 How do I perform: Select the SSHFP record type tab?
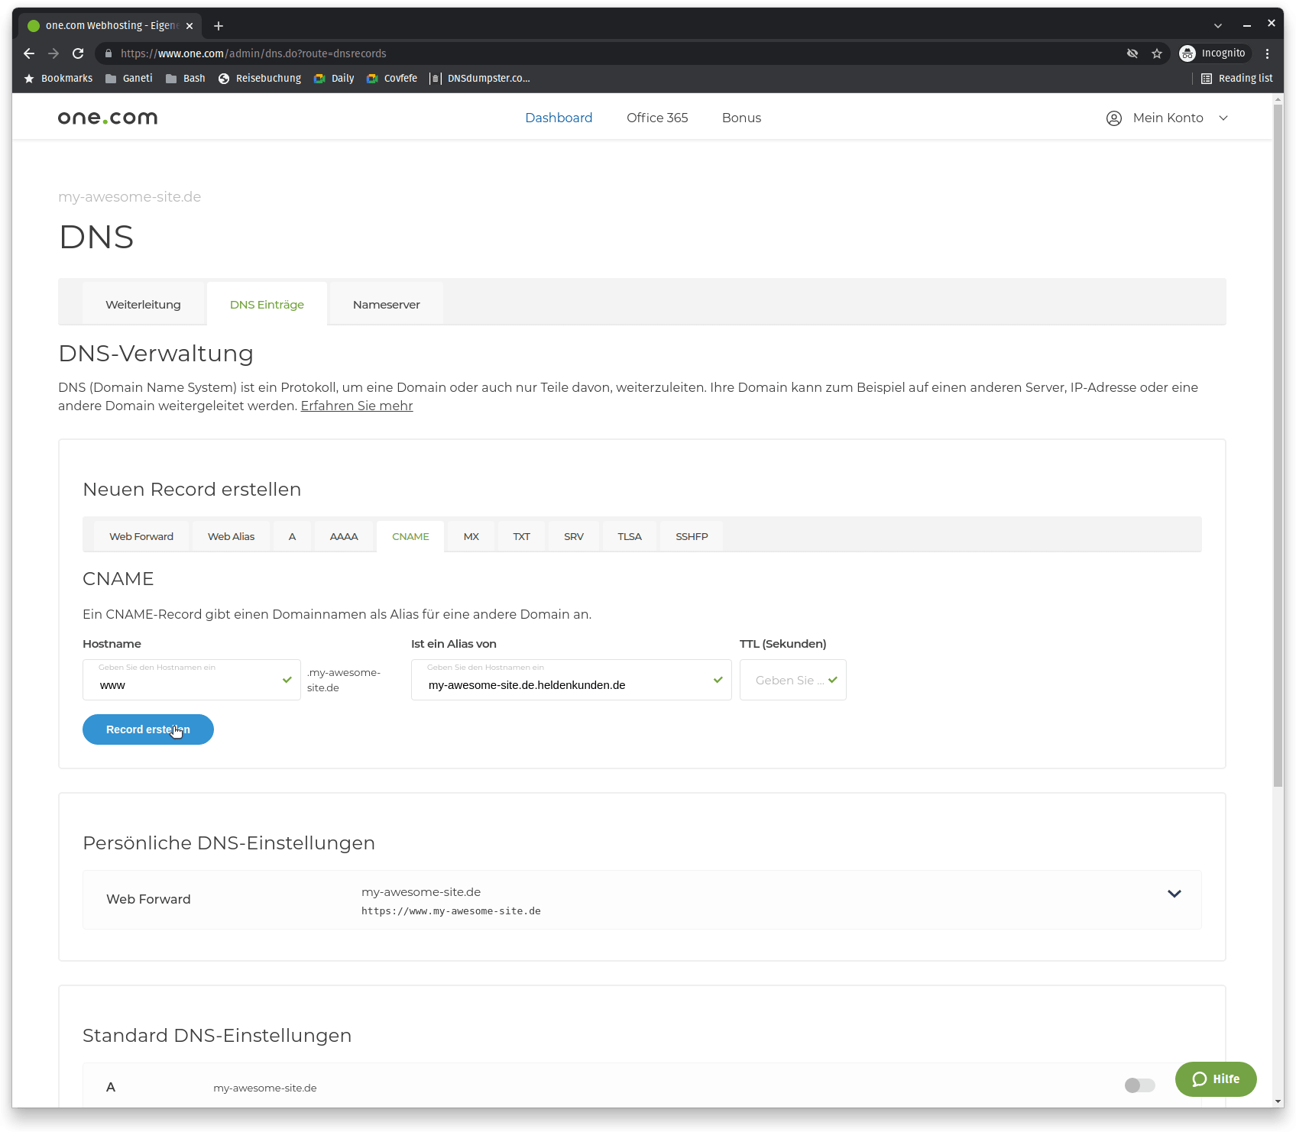692,536
